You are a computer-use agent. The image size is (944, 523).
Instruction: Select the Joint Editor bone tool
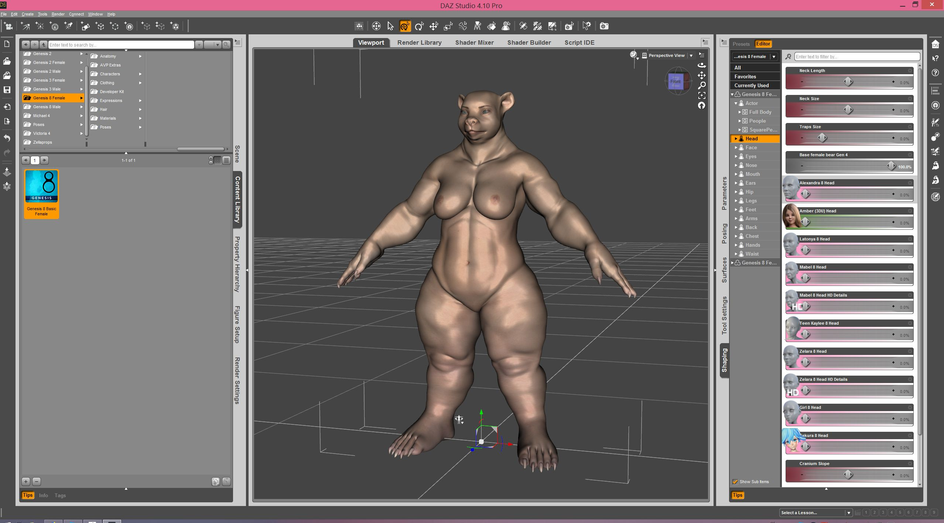pyautogui.click(x=462, y=26)
